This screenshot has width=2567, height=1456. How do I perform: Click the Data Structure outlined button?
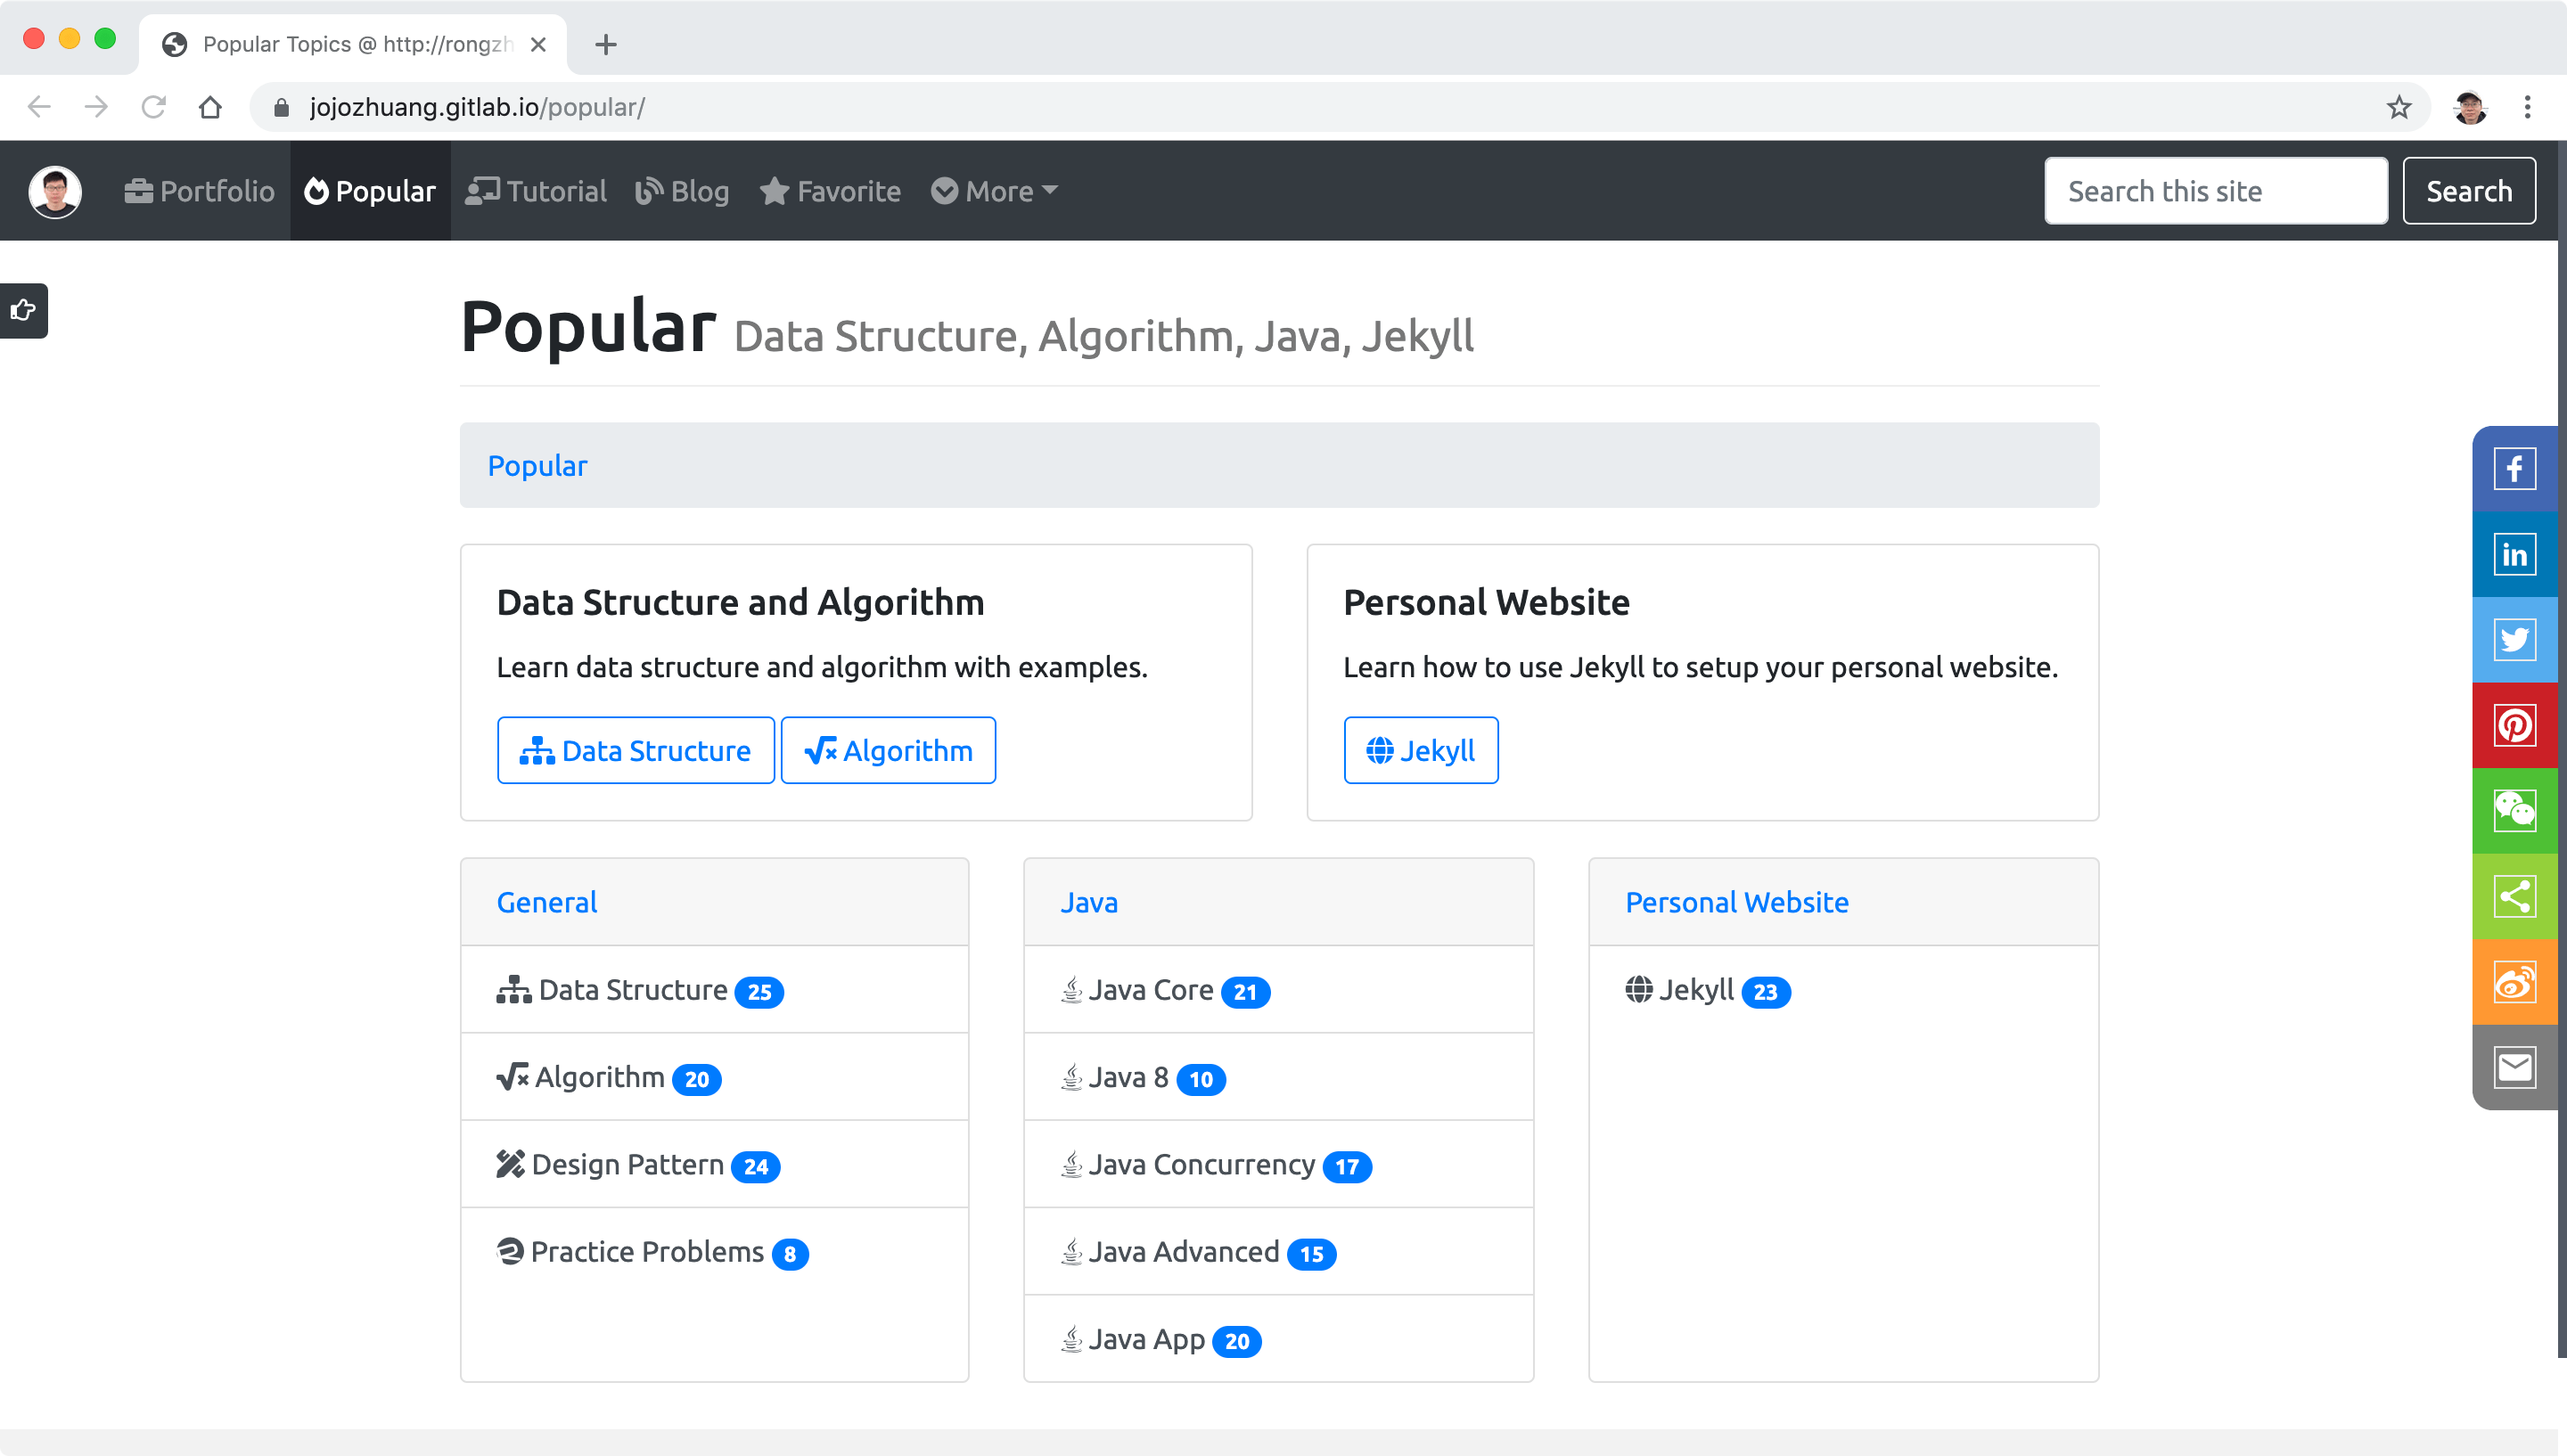click(x=635, y=750)
